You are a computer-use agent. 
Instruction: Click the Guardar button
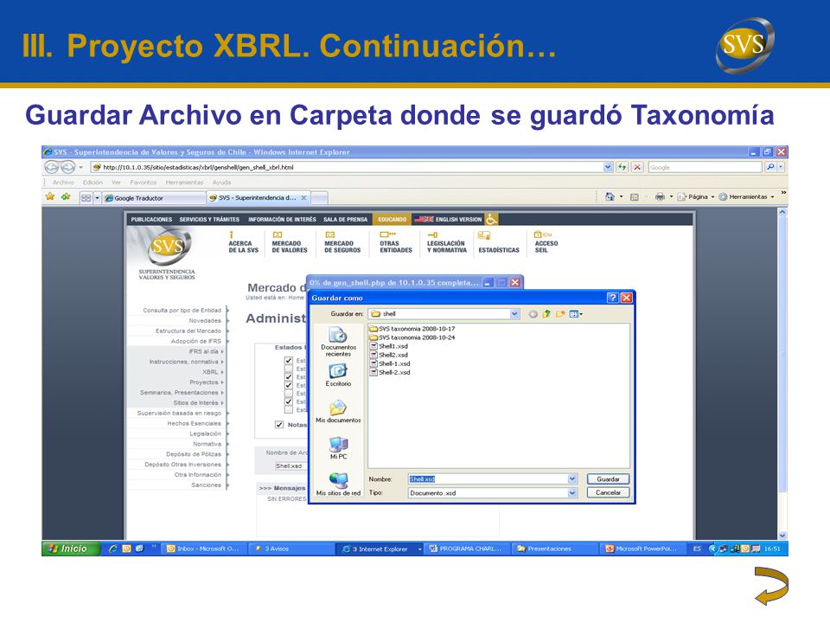click(608, 478)
